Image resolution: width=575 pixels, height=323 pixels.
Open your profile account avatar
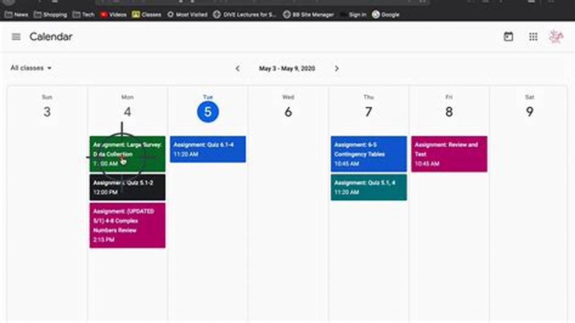(556, 37)
